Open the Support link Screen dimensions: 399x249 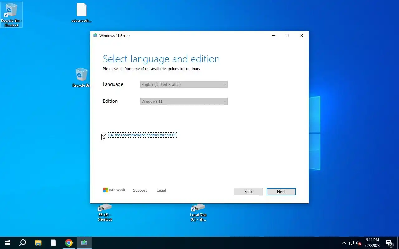140,190
